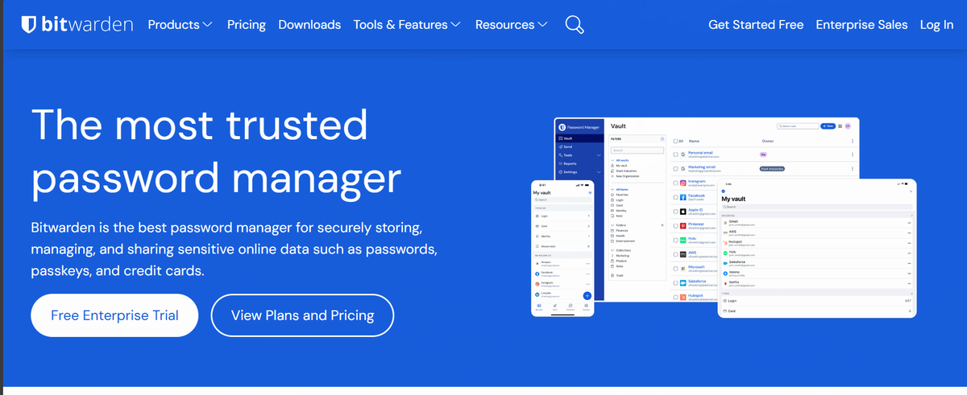The image size is (967, 395).
Task: Click Log In at top right
Action: pos(936,25)
